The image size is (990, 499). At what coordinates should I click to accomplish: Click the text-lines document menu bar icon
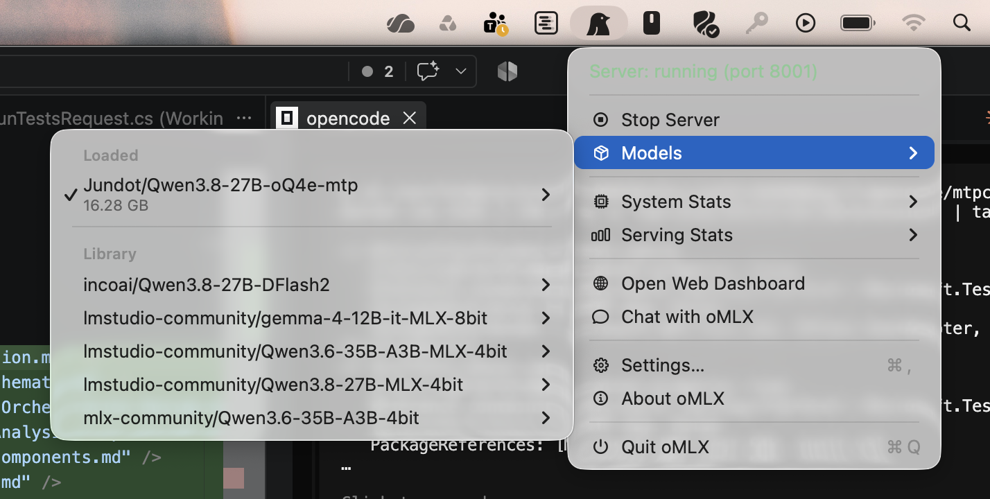coord(546,24)
